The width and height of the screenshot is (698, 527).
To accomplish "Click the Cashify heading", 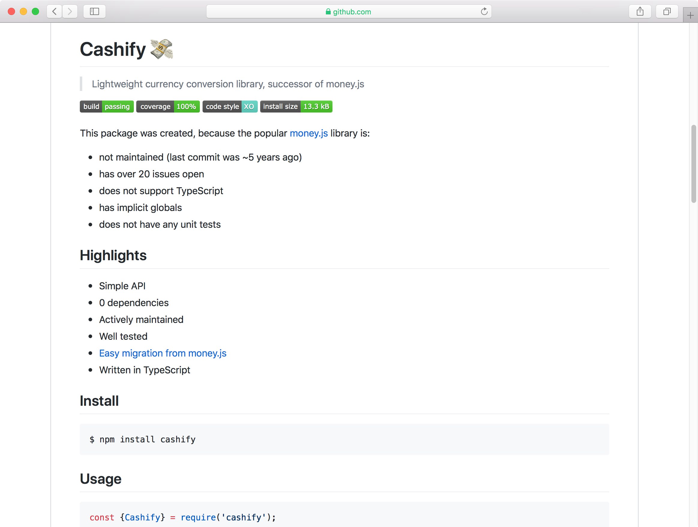I will point(113,49).
